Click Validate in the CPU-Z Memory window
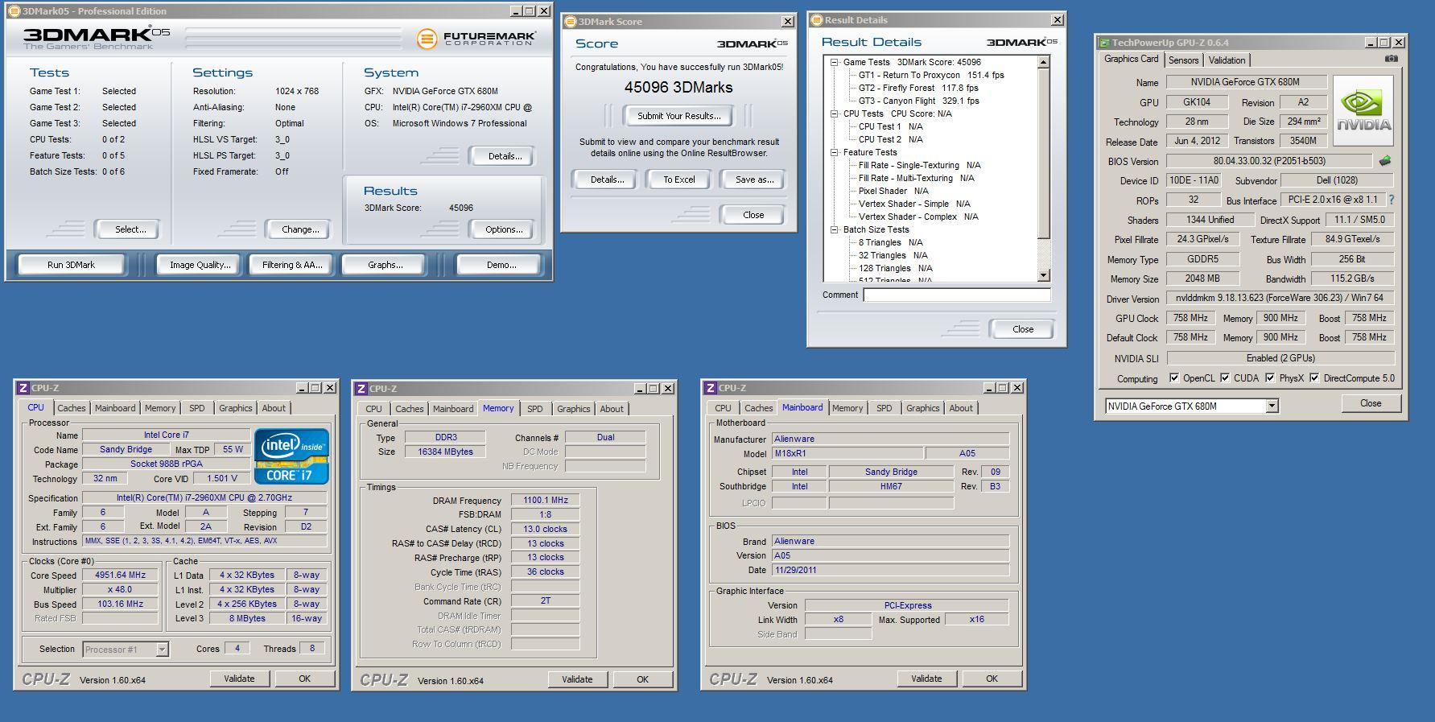 click(x=577, y=679)
